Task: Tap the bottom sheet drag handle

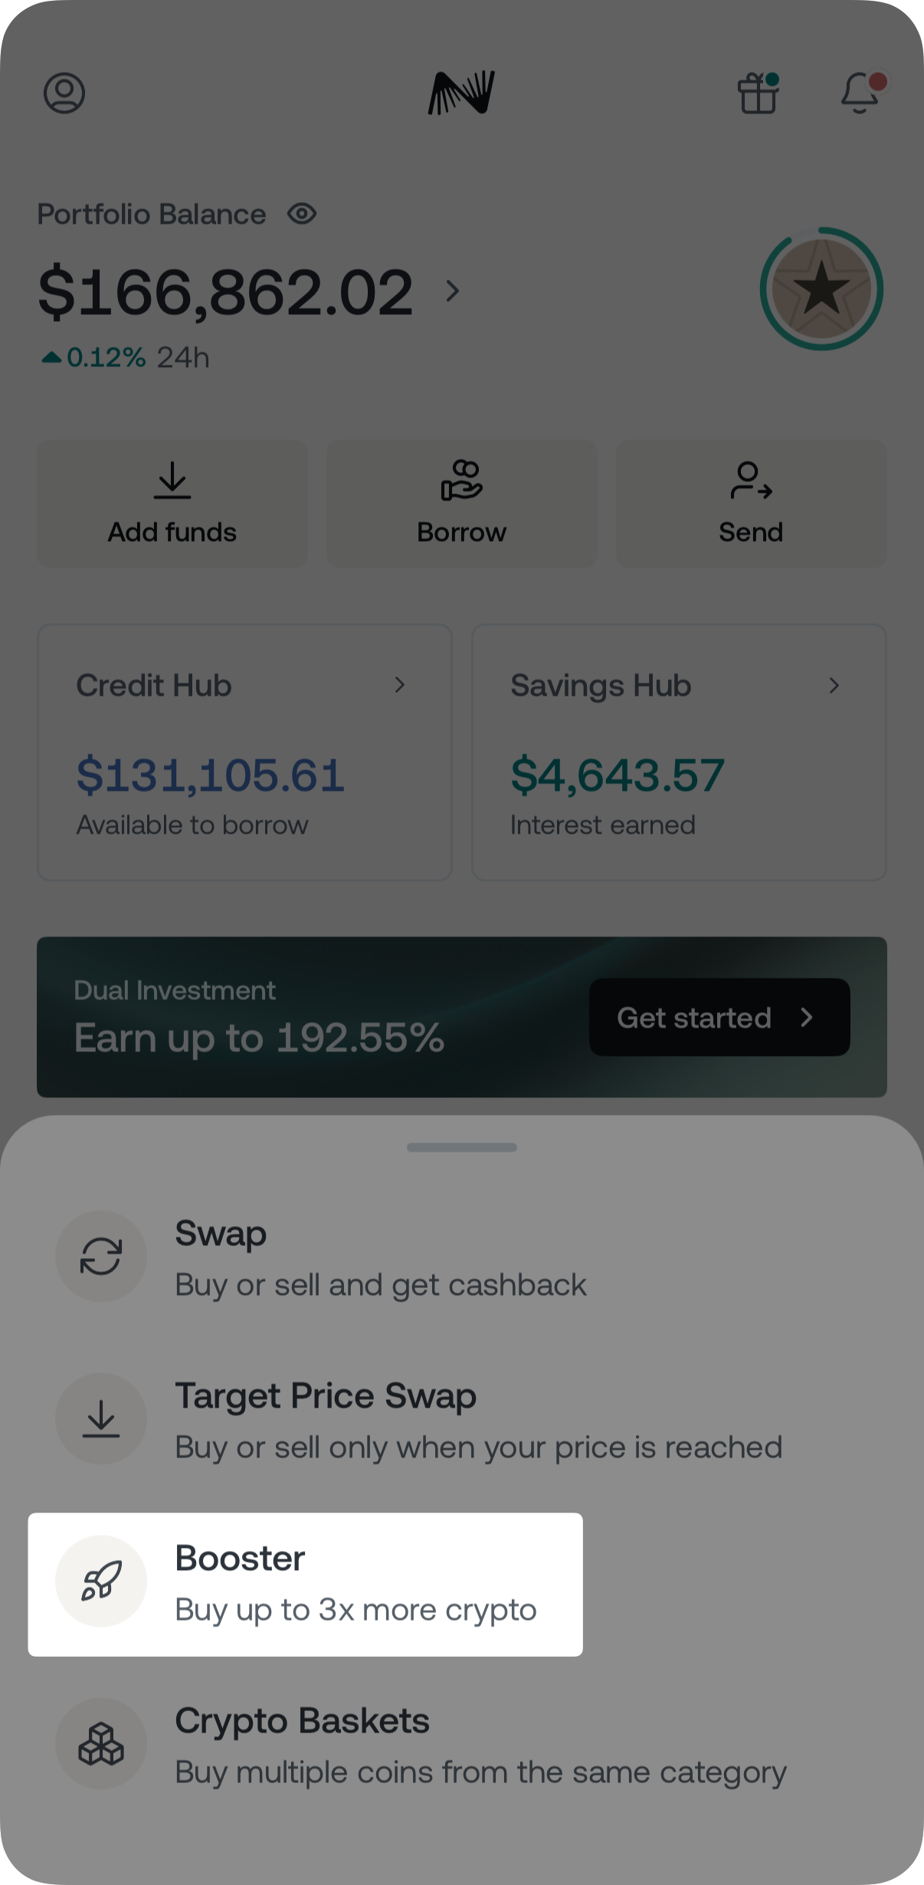Action: pyautogui.click(x=462, y=1147)
